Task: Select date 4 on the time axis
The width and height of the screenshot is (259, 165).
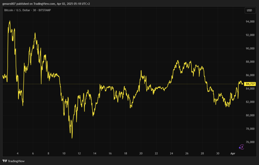Action: pos(17,153)
